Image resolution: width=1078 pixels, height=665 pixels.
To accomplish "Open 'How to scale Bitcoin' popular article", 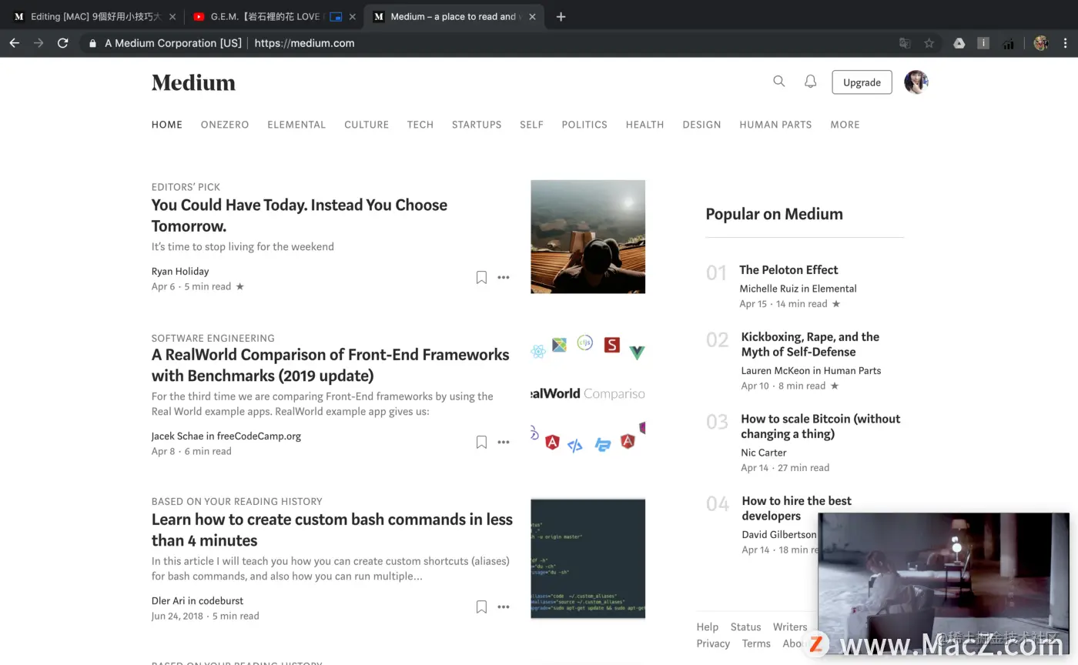I will coord(821,426).
